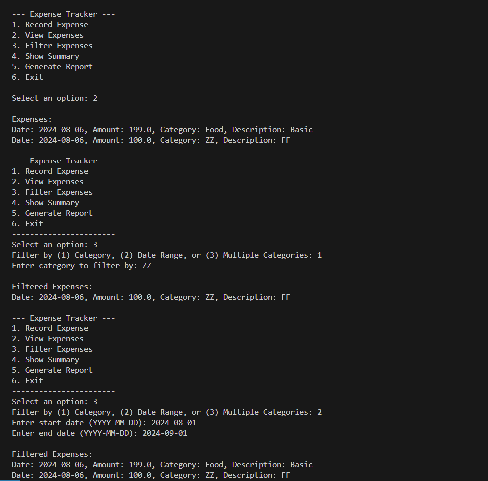Click the end date value 2024-09-01

point(165,433)
